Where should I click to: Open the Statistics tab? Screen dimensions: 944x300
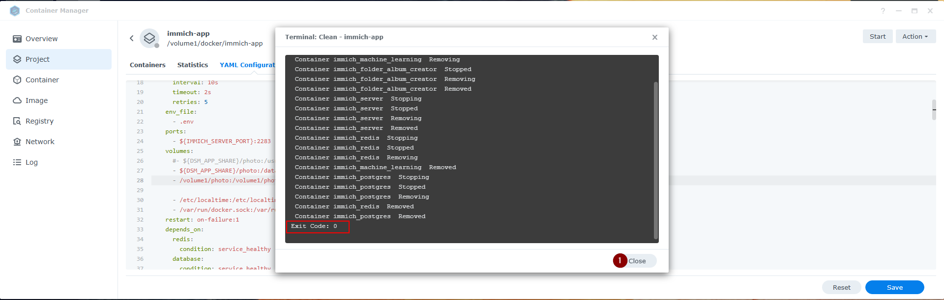point(193,65)
